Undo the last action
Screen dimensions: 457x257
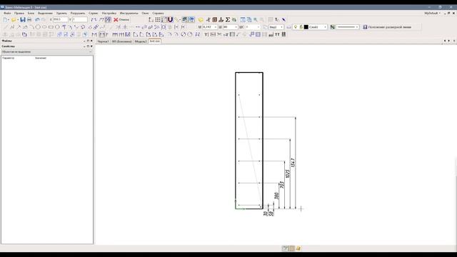pyautogui.click(x=37, y=19)
